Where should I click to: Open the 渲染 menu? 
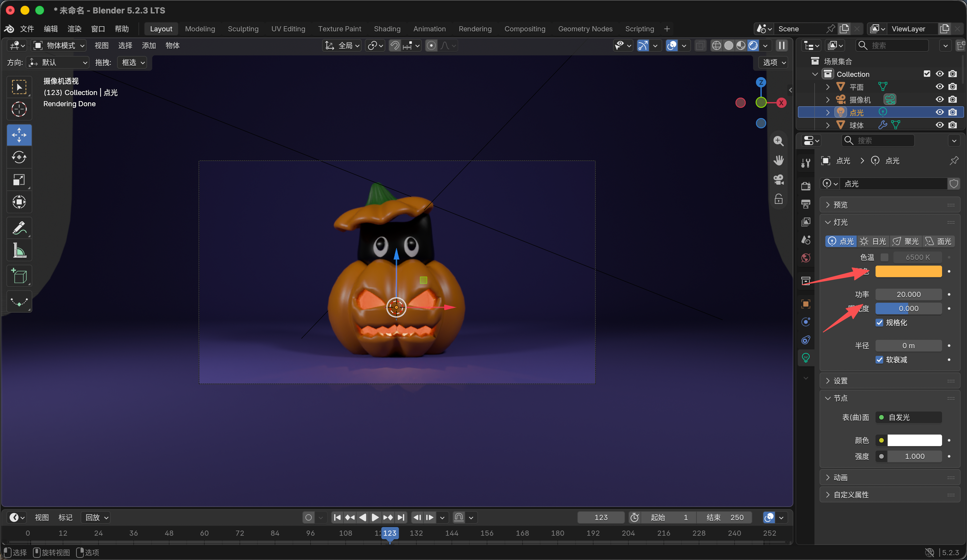(x=75, y=29)
